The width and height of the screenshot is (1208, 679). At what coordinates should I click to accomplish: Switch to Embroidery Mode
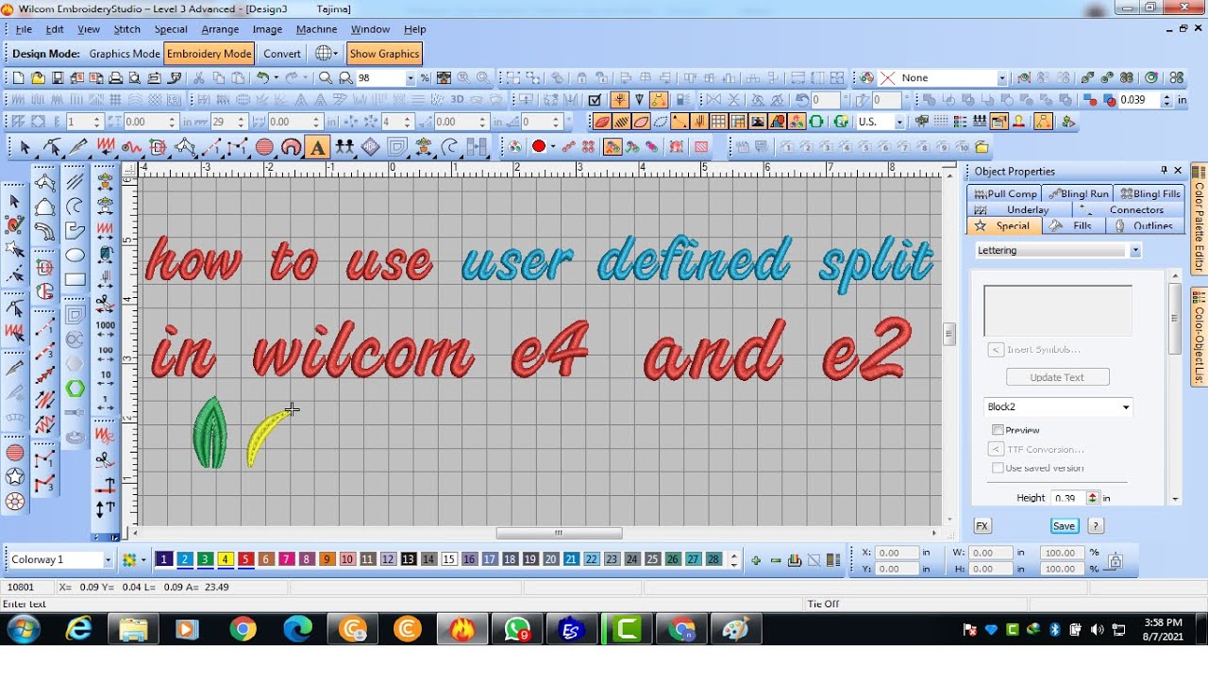(210, 54)
